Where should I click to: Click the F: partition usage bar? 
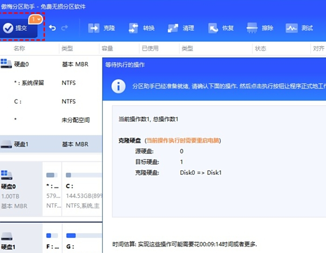point(52,236)
